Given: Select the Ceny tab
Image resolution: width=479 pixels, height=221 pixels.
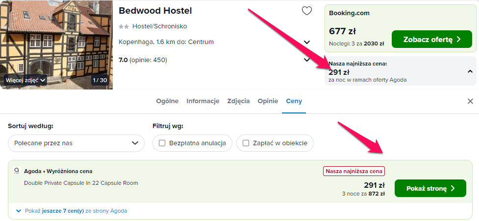Looking at the screenshot, I should click(294, 101).
